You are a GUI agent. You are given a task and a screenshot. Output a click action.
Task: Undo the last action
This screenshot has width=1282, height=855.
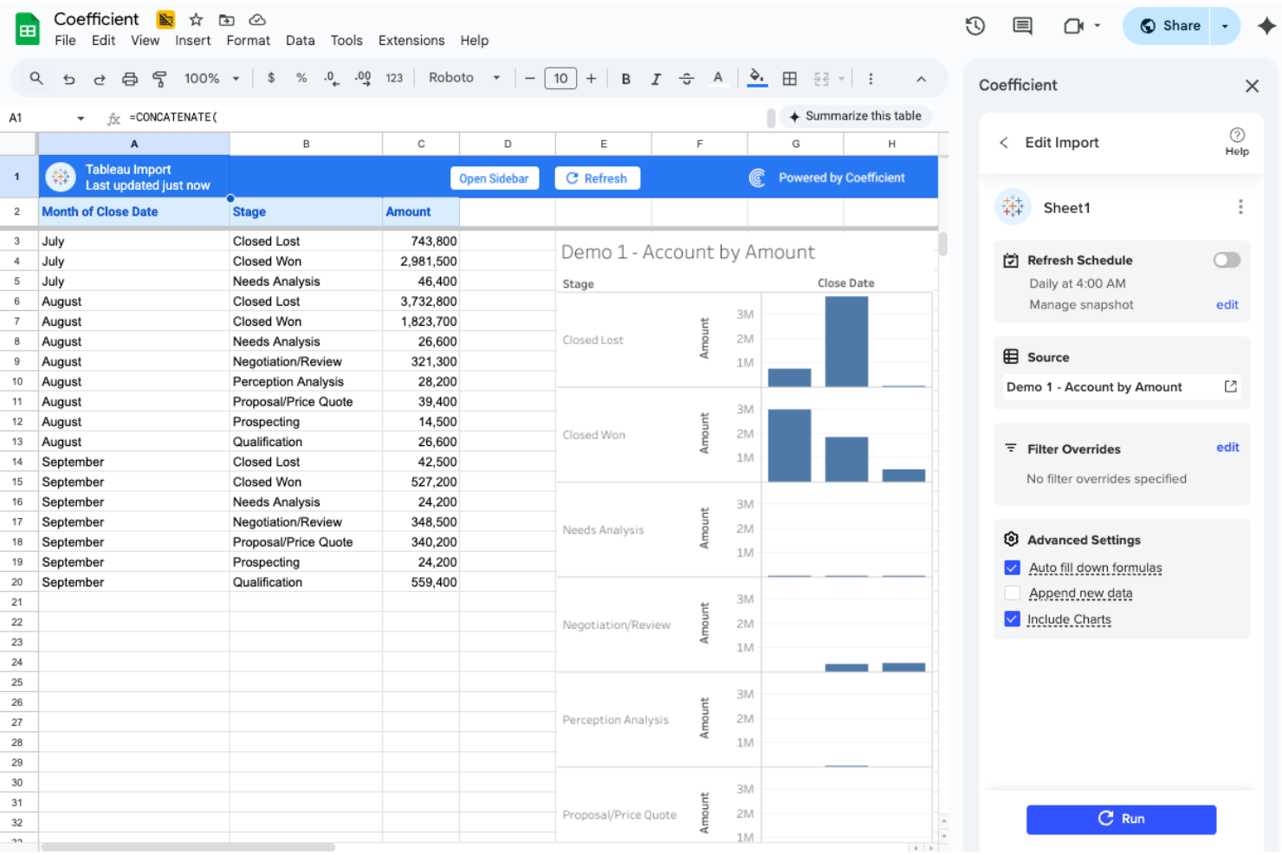point(69,78)
